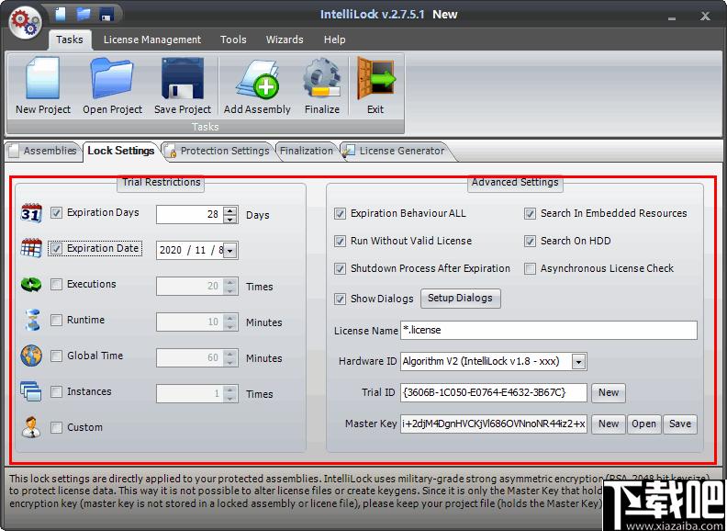This screenshot has height=531, width=727.
Task: Click the quick-access save icon in title bar
Action: tap(106, 15)
